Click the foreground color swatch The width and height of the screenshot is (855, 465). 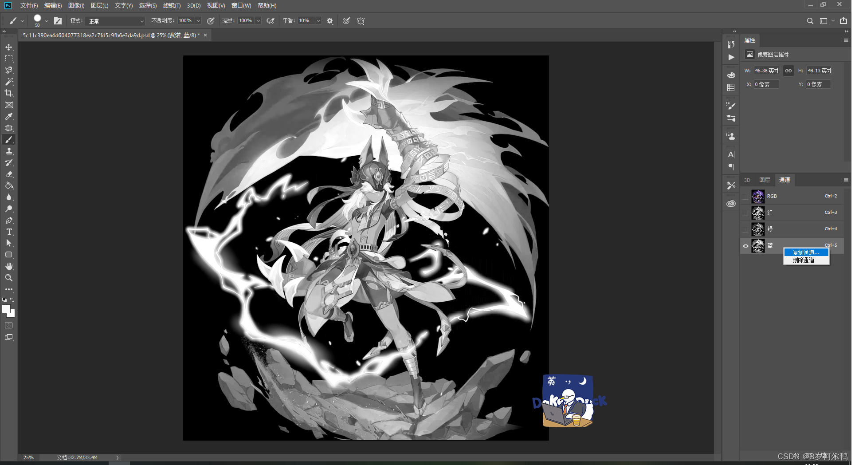pyautogui.click(x=6, y=309)
